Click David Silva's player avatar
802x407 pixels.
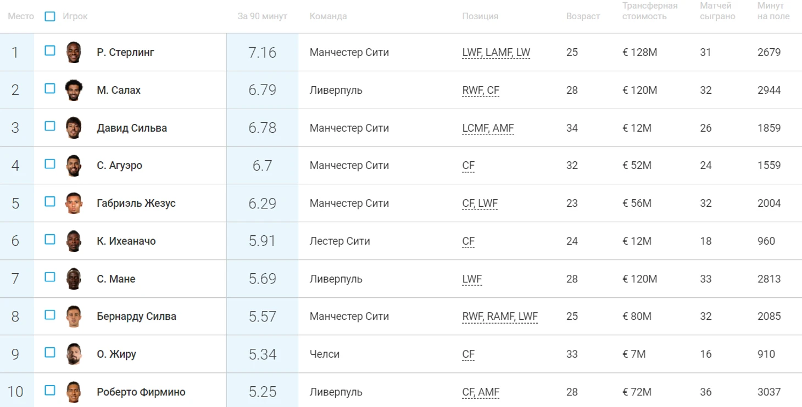coord(73,128)
